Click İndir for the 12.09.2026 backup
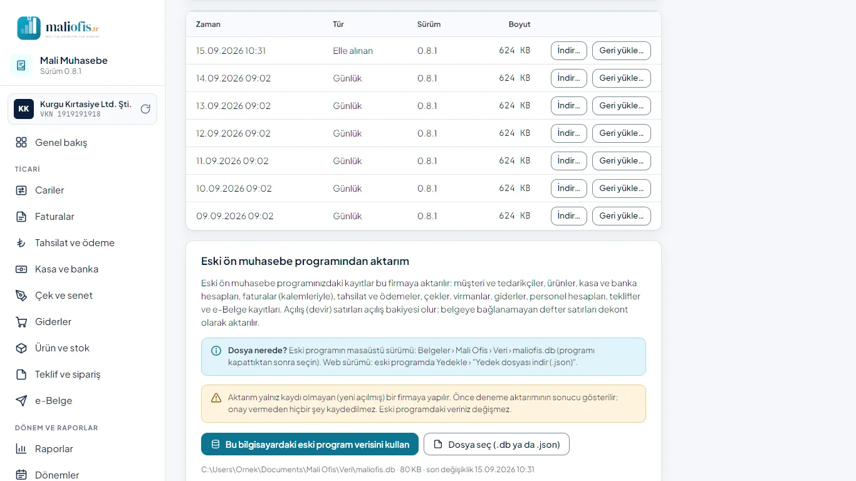This screenshot has width=856, height=481. (x=569, y=133)
